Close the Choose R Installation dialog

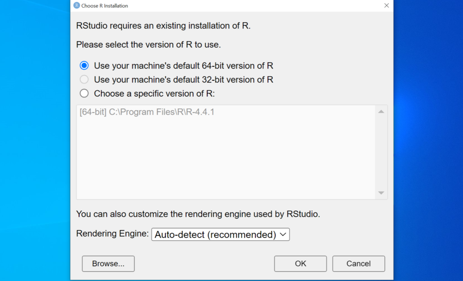click(387, 5)
